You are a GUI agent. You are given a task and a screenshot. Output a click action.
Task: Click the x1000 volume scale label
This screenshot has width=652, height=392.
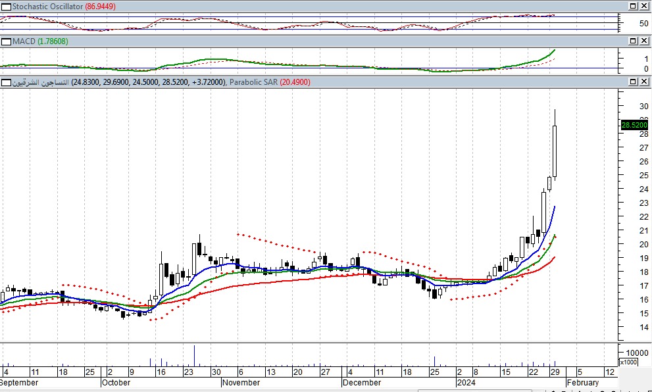pyautogui.click(x=628, y=362)
